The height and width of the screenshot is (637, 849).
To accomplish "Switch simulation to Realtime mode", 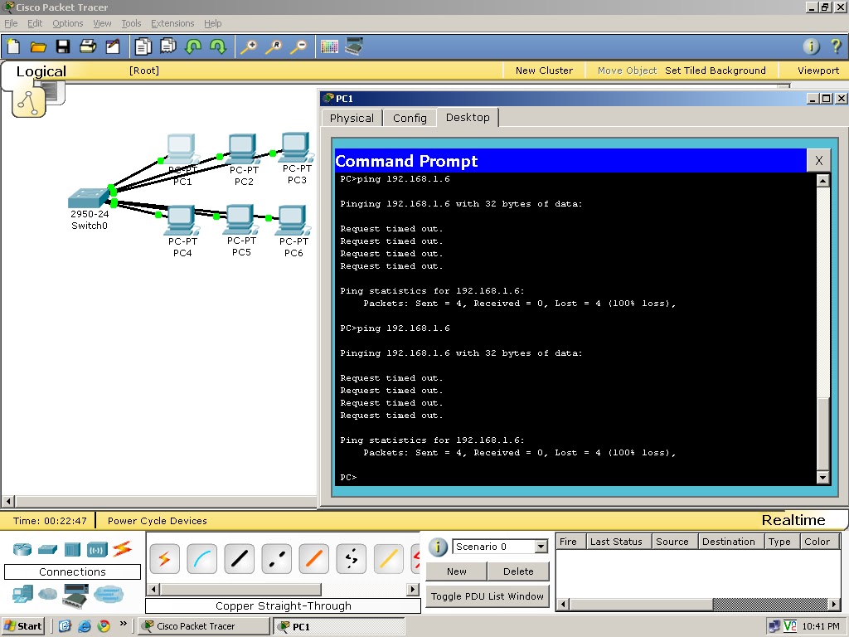I will pos(794,520).
